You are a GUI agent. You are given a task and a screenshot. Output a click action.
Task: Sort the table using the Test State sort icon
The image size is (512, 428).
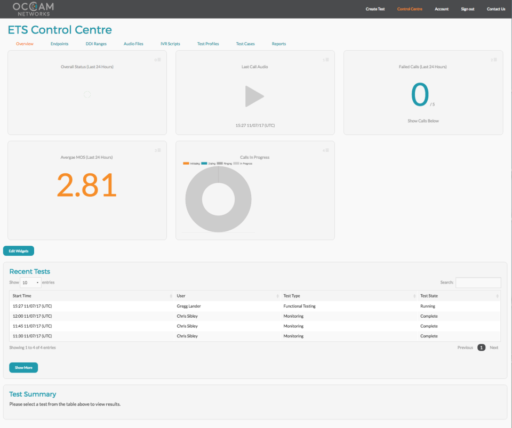click(496, 295)
